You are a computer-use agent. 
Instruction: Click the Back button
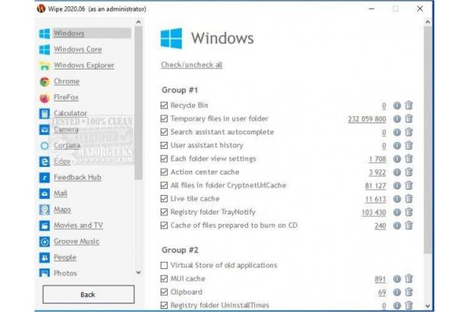coord(88,294)
